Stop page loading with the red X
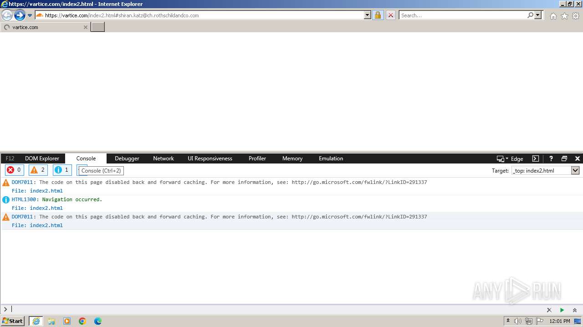The height and width of the screenshot is (327, 583). pyautogui.click(x=390, y=15)
